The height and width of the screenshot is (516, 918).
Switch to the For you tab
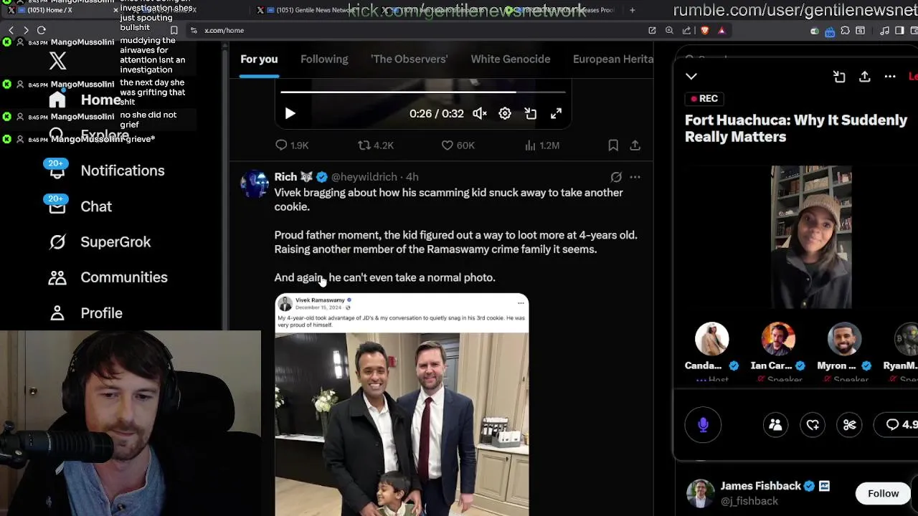click(x=259, y=59)
